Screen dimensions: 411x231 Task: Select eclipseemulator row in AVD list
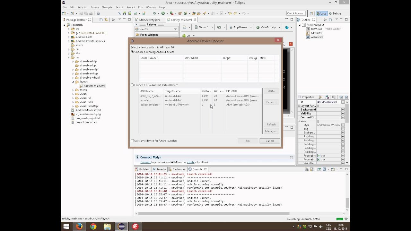(200, 105)
